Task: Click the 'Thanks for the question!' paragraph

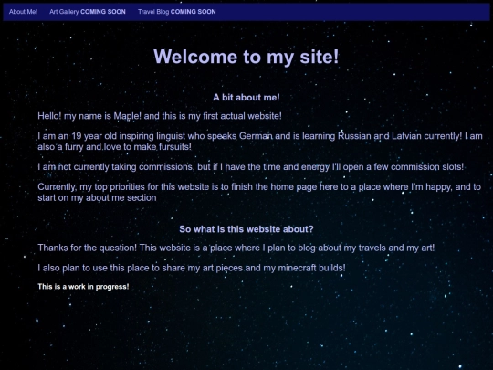Action: [236, 248]
